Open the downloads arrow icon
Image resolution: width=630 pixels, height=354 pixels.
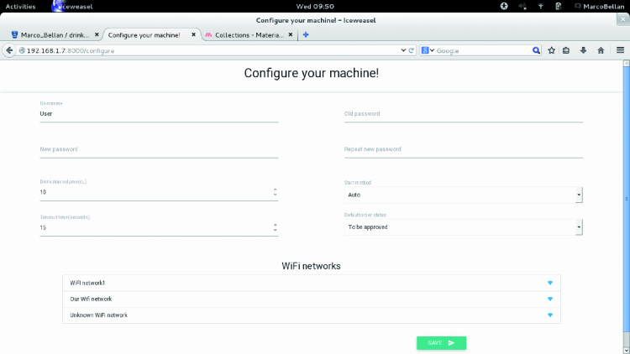pos(583,50)
